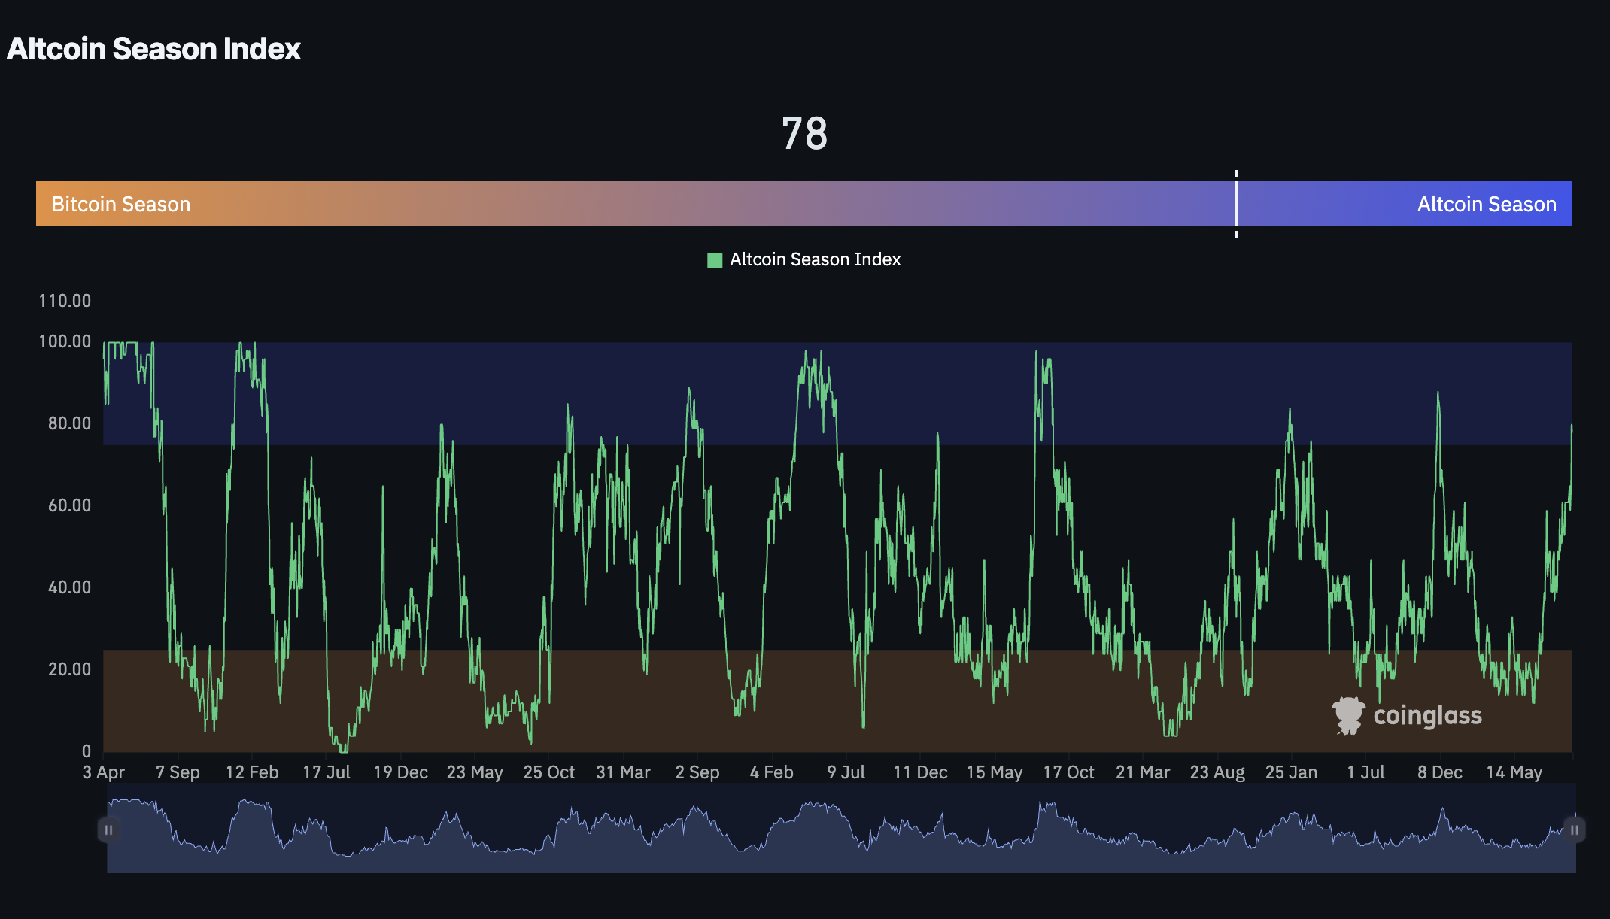This screenshot has width=1610, height=919.
Task: Click the 14 May date axis label
Action: tap(1514, 772)
